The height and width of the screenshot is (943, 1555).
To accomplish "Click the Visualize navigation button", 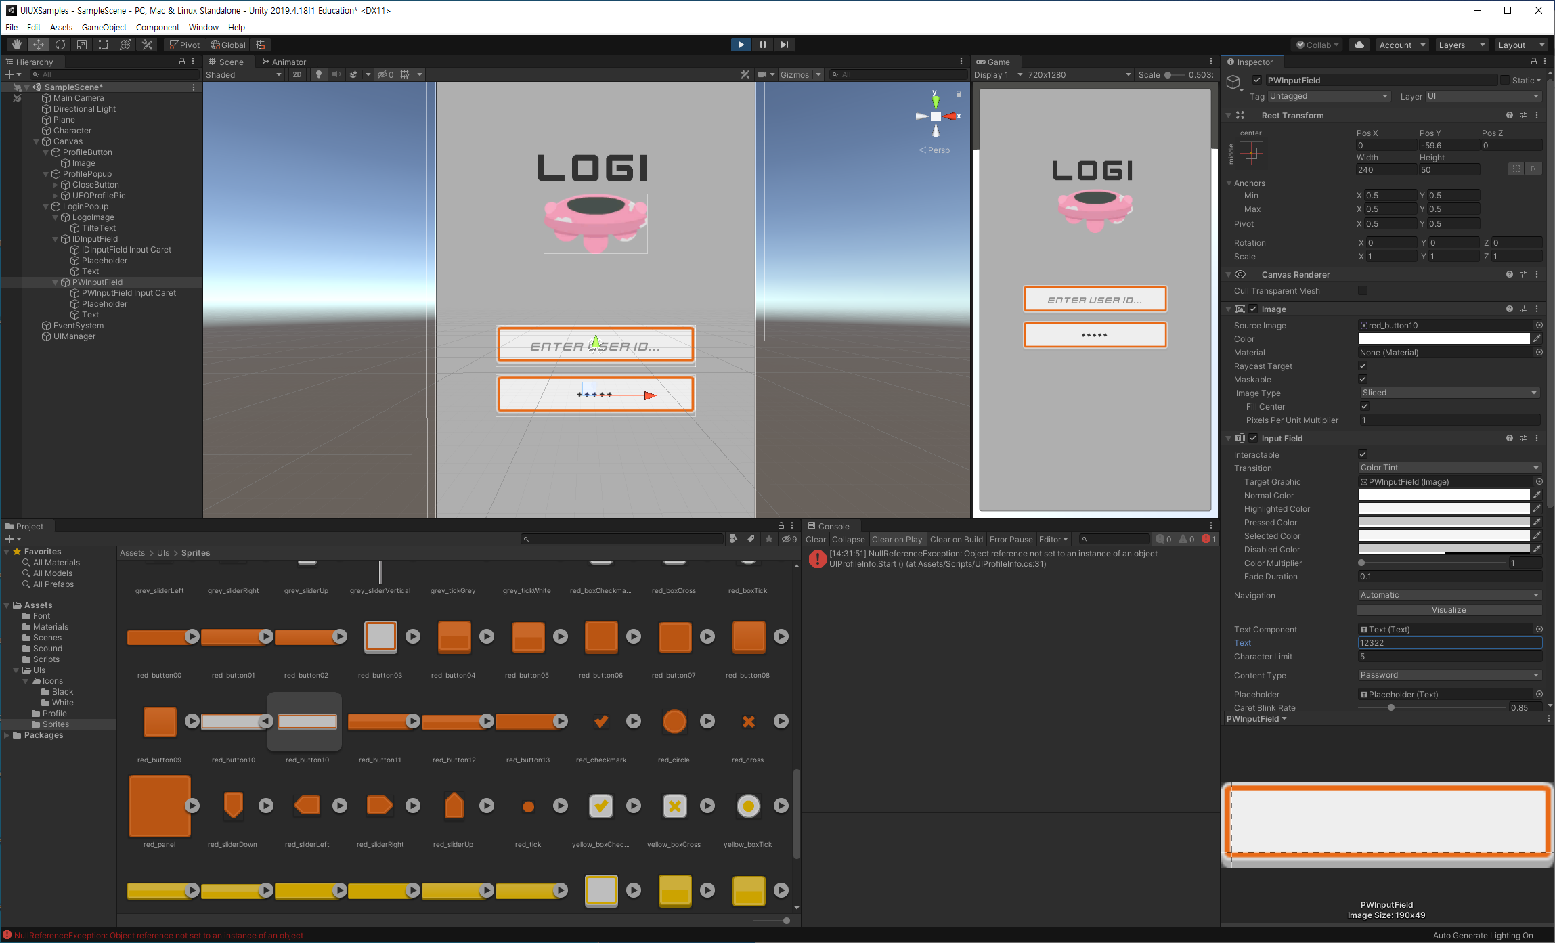I will click(1448, 610).
